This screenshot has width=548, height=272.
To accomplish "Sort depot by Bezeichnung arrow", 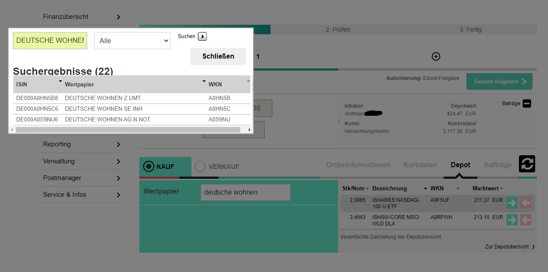I will coord(425,189).
